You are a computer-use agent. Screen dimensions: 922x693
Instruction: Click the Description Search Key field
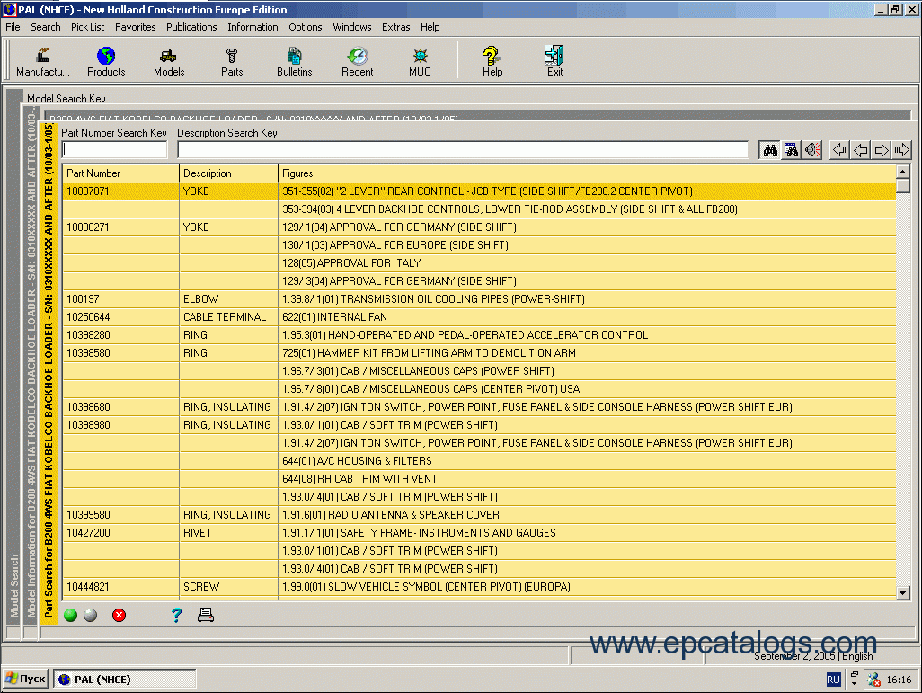tap(463, 150)
